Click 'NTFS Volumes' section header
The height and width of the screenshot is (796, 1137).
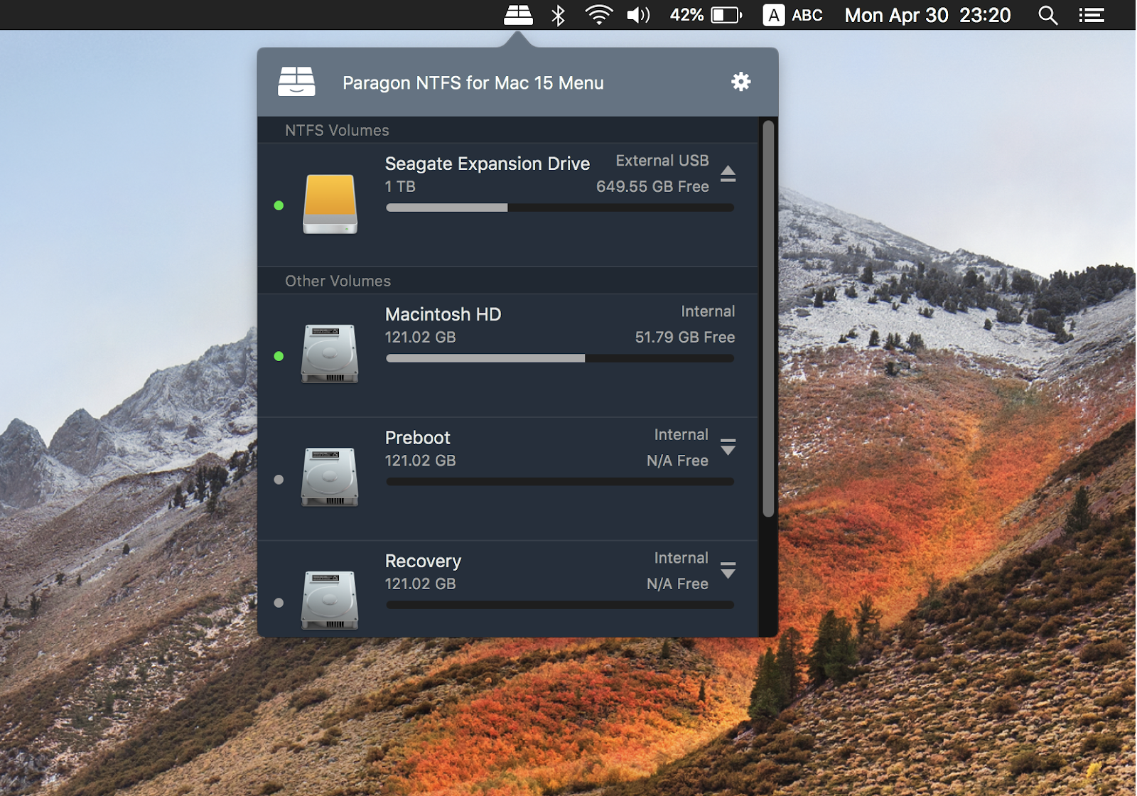[337, 130]
